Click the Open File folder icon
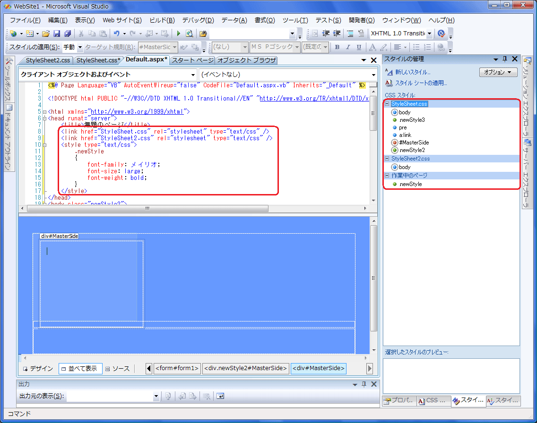The width and height of the screenshot is (537, 423). point(46,33)
